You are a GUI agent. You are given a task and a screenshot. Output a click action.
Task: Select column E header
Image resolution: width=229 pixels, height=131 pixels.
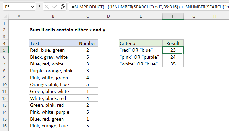coord(141,16)
